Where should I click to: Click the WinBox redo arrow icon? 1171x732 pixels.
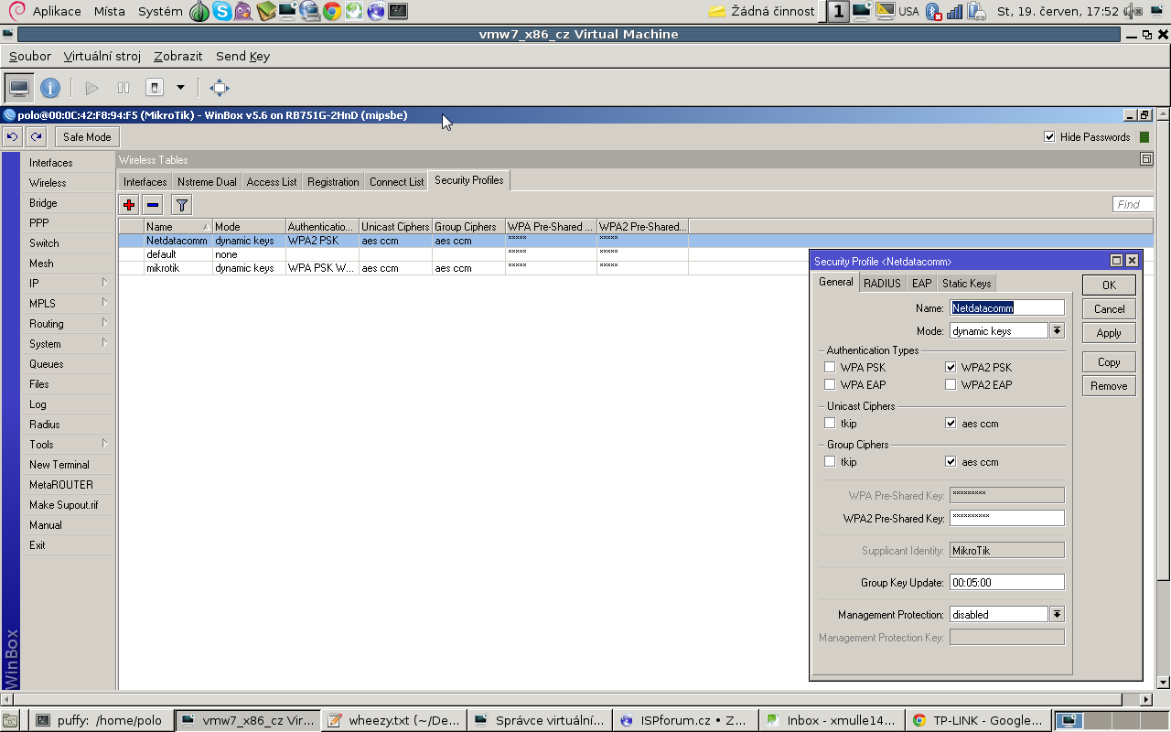36,136
